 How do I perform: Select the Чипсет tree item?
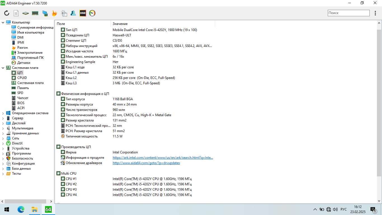click(x=20, y=98)
